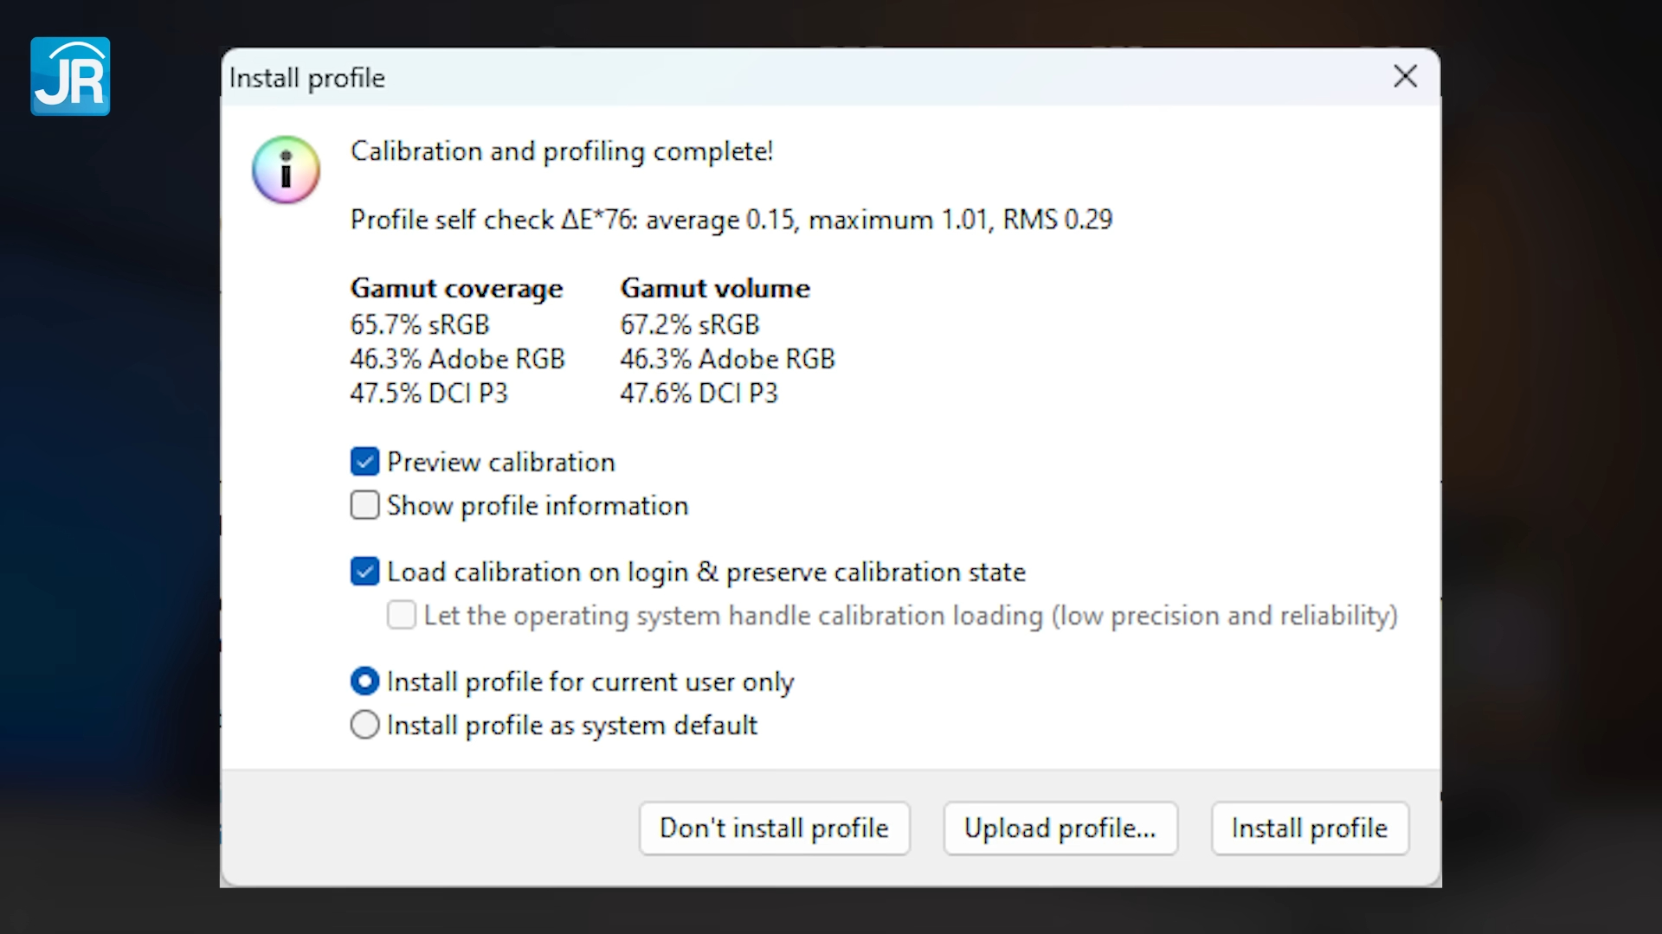
Task: Click the 47.6% DCI P3 volume value
Action: point(699,393)
